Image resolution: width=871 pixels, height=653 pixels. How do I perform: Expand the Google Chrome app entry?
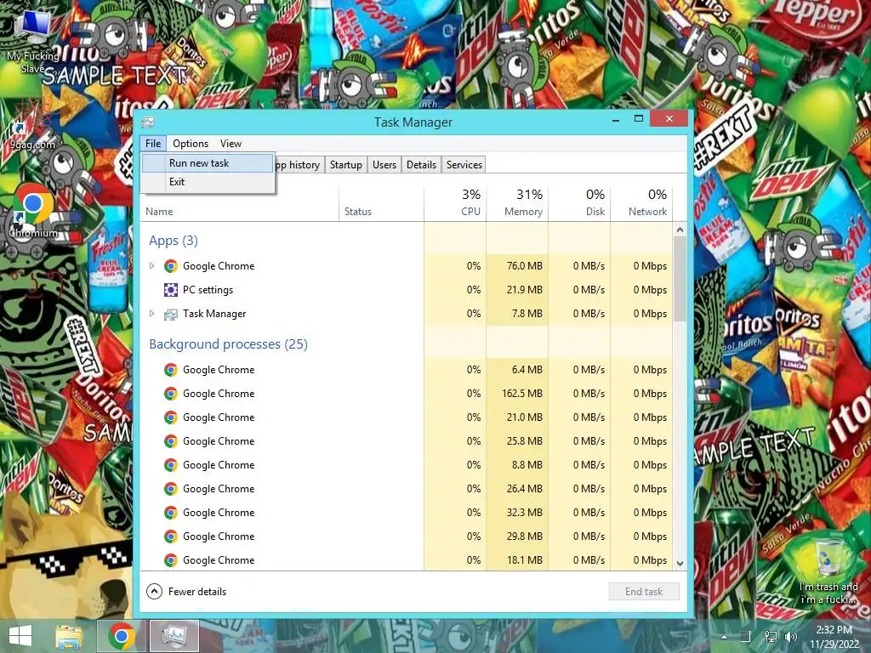tap(151, 266)
